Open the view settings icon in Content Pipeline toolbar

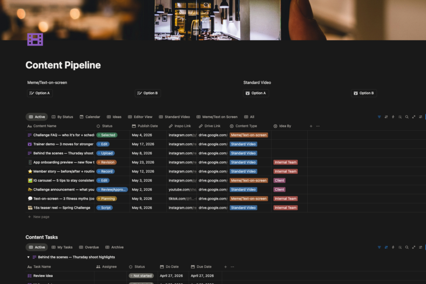tap(421, 117)
